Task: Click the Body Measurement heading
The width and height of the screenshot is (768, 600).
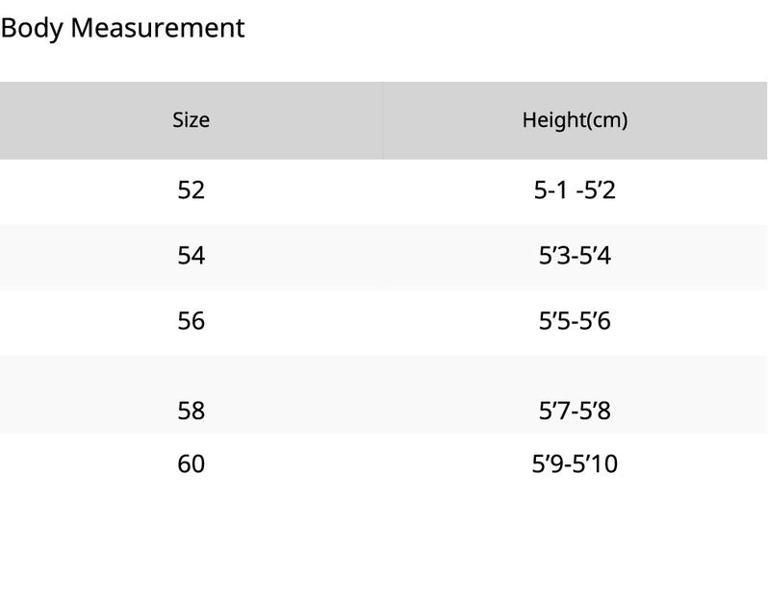Action: tap(122, 28)
